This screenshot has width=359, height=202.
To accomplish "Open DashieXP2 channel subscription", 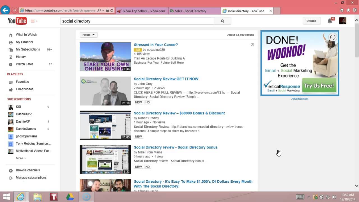I will (x=24, y=114).
